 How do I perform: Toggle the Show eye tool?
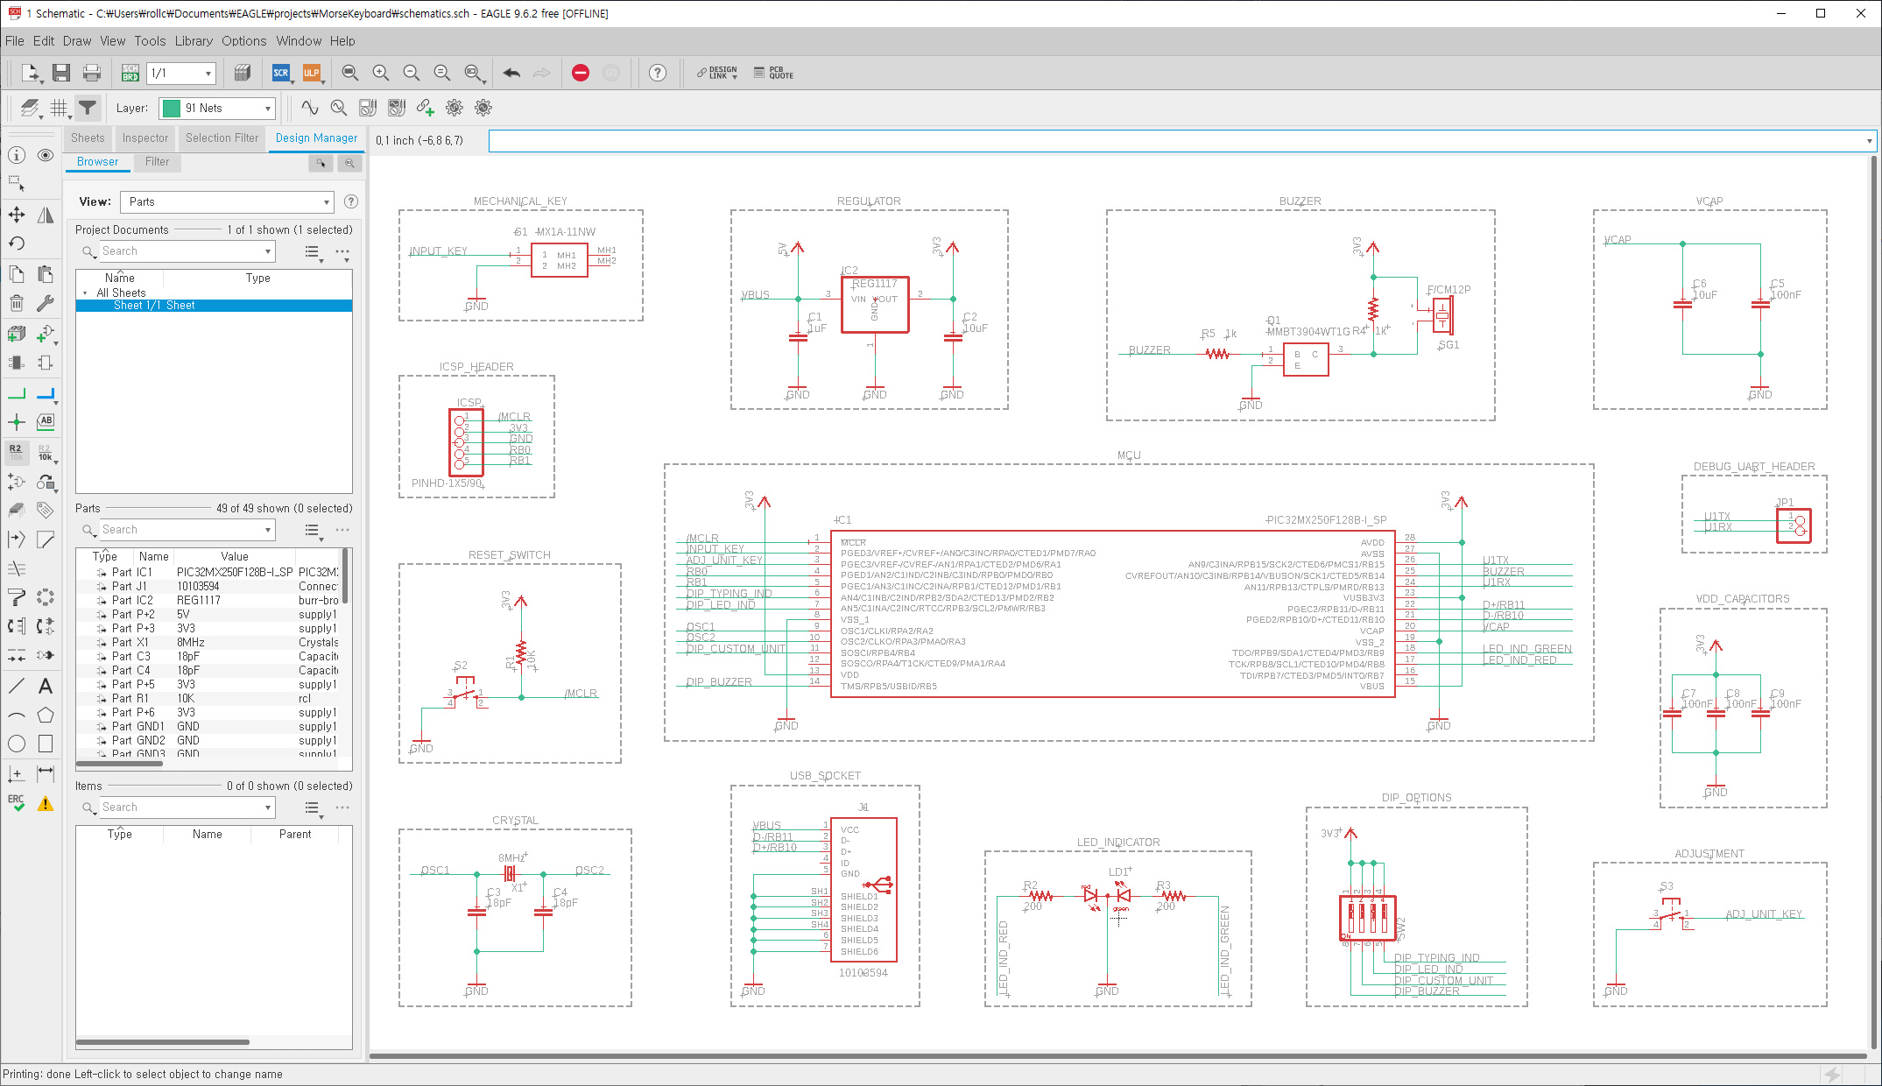click(46, 155)
